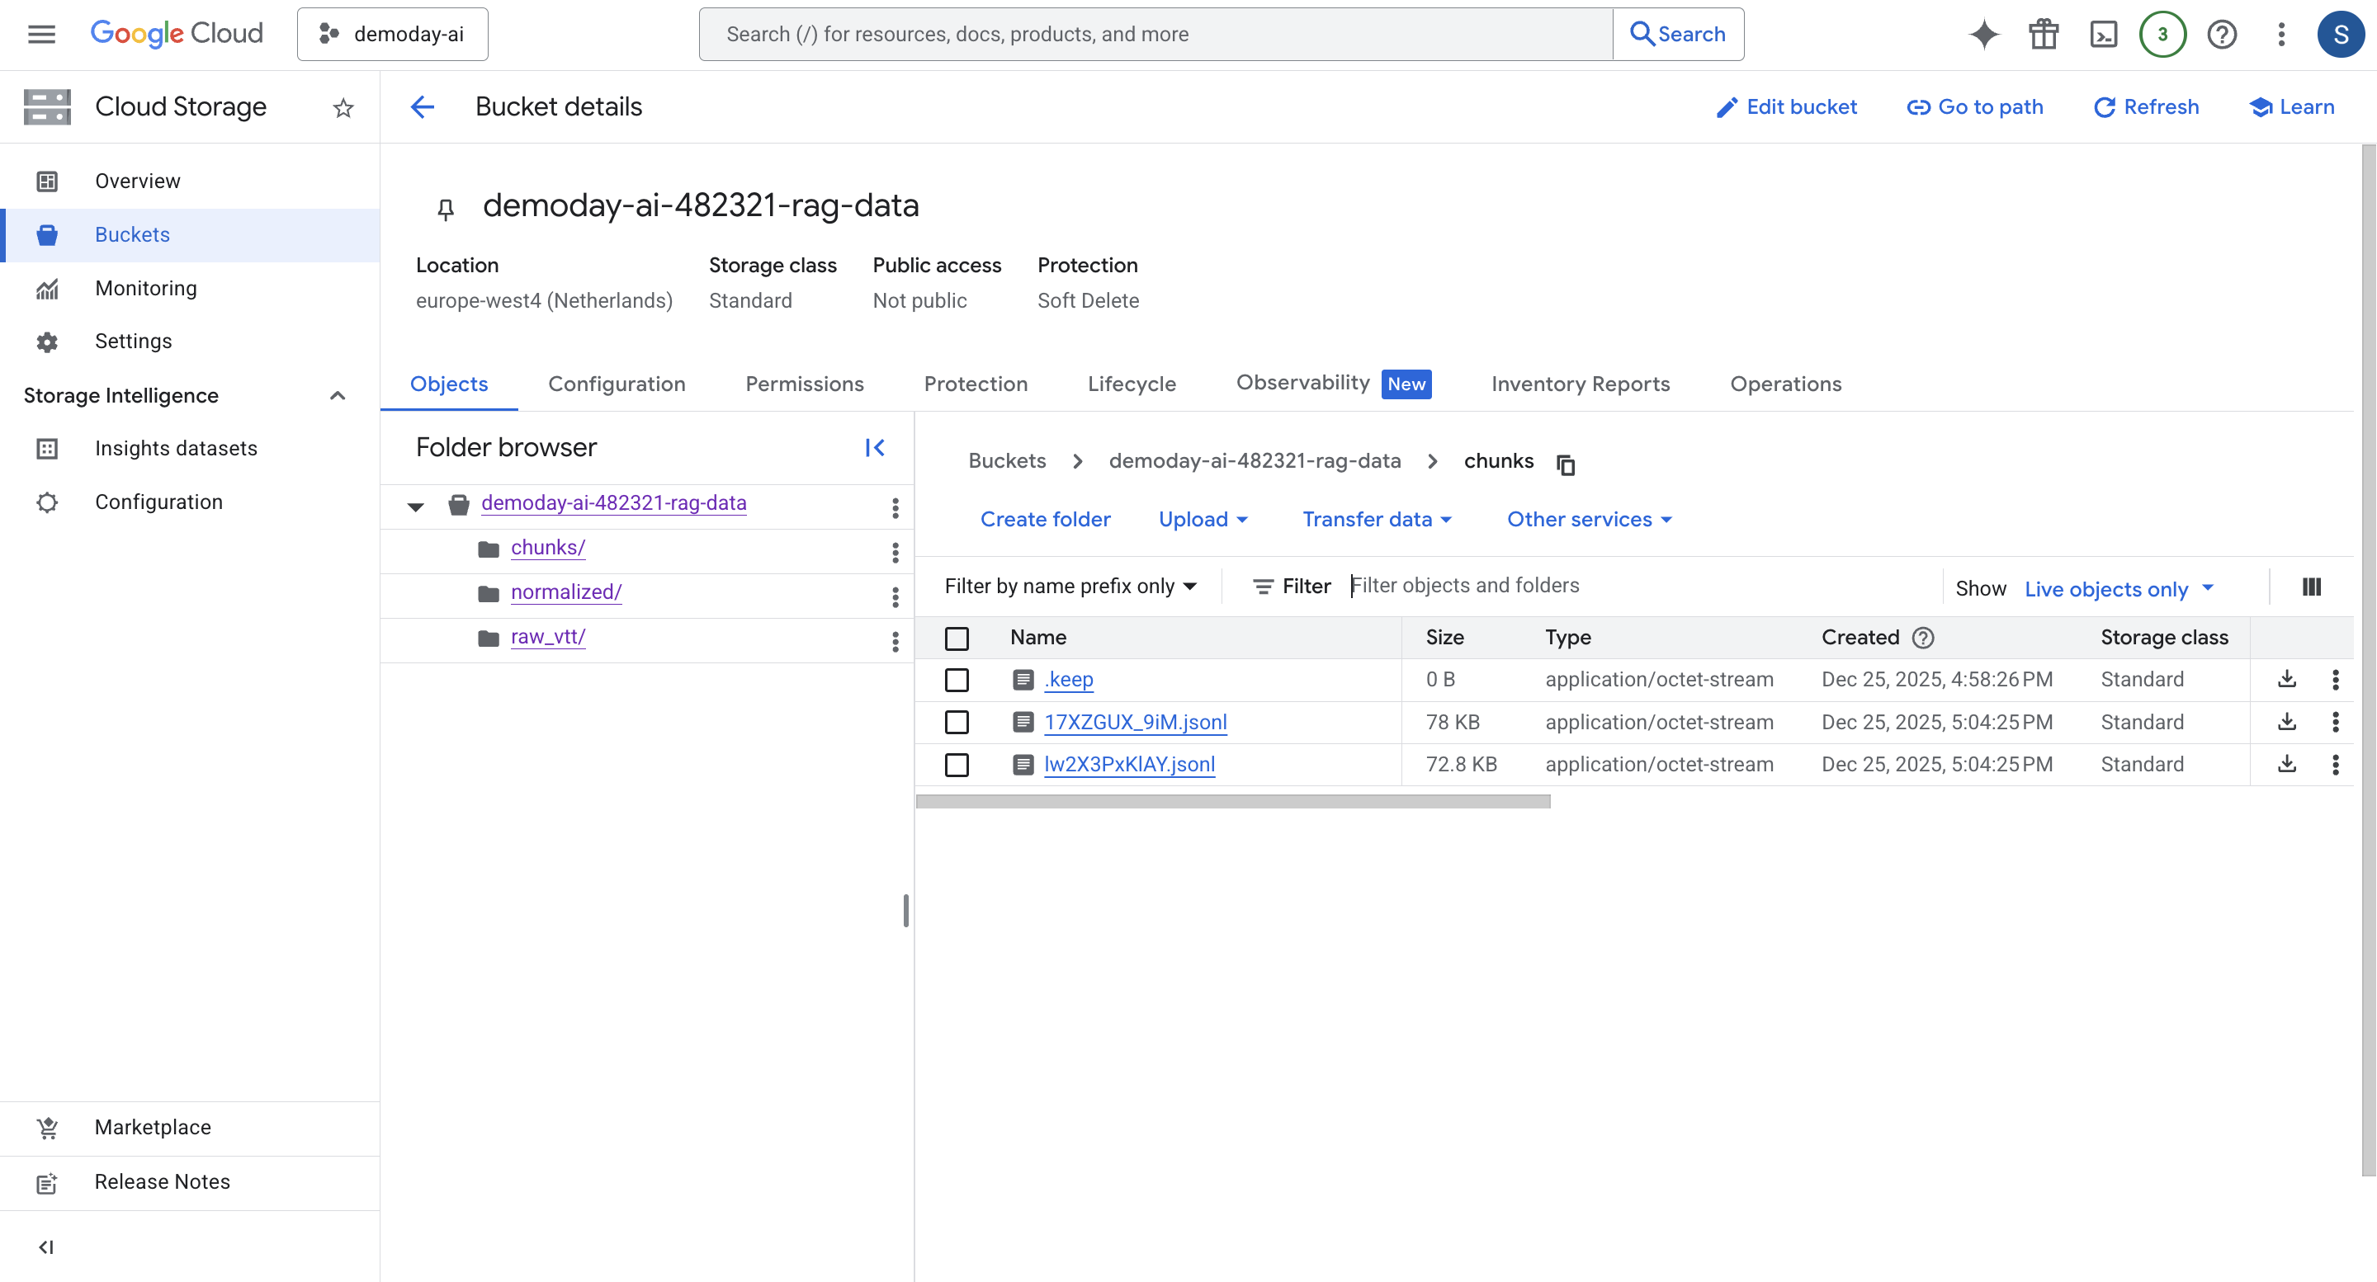Viewport: 2377px width, 1282px height.
Task: Click the Edit bucket button
Action: [1786, 107]
